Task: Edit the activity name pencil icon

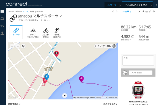Action: [x=61, y=16]
